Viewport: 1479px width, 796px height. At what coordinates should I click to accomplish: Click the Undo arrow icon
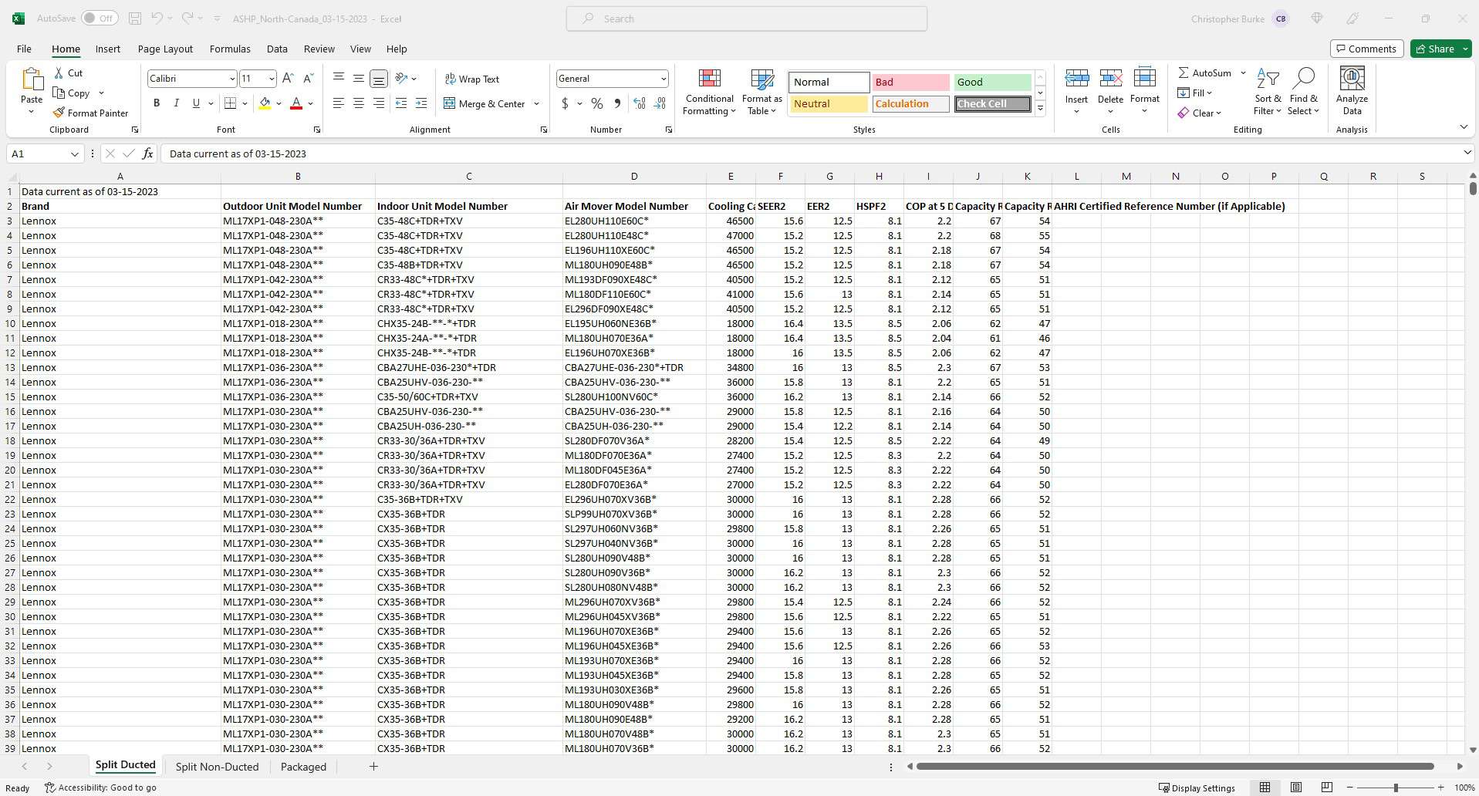click(x=157, y=19)
